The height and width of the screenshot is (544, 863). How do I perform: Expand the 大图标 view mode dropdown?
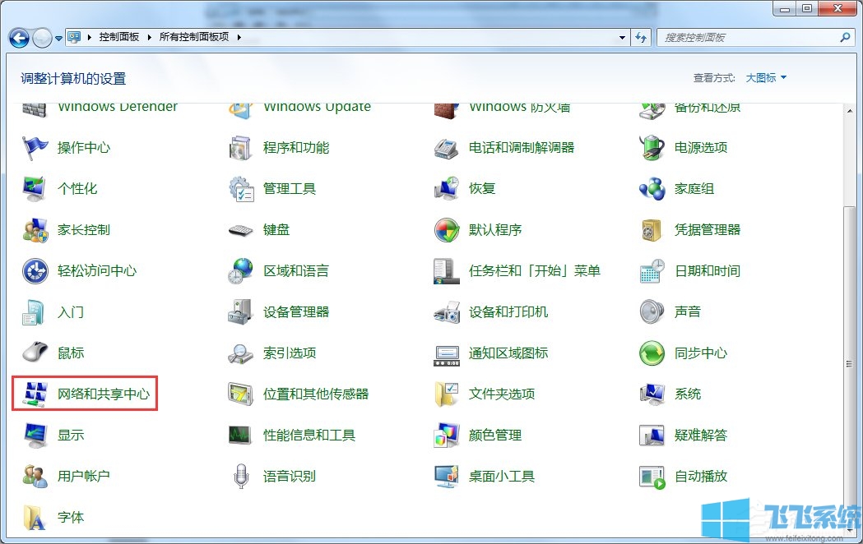point(766,78)
